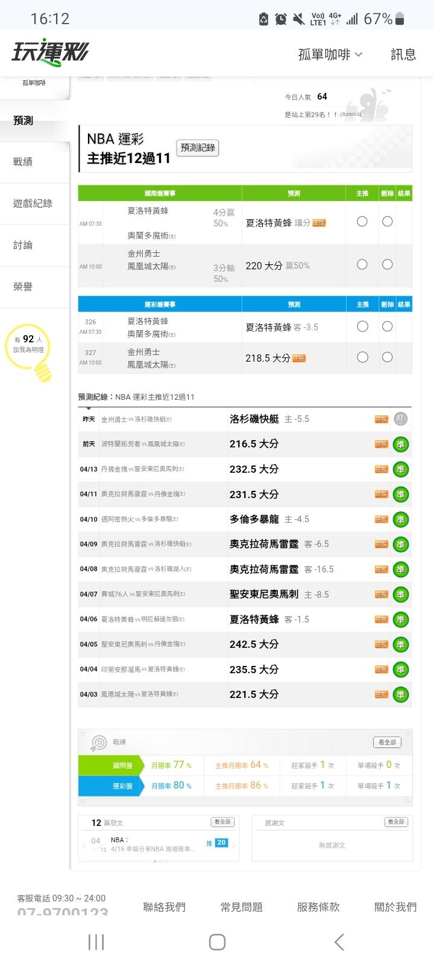Select 主推 radio for 218.5 大分 prediction
This screenshot has height=966, width=434.
pyautogui.click(x=362, y=357)
